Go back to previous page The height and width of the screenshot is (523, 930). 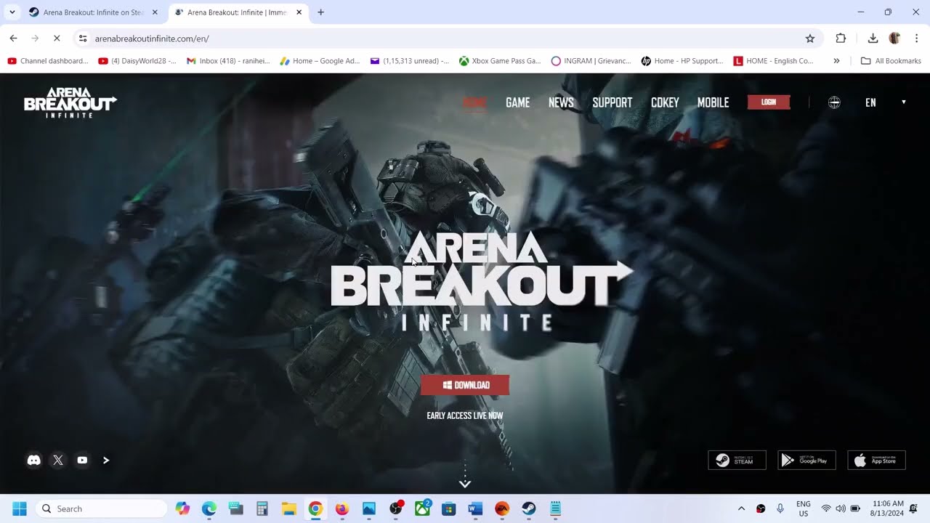coord(13,38)
